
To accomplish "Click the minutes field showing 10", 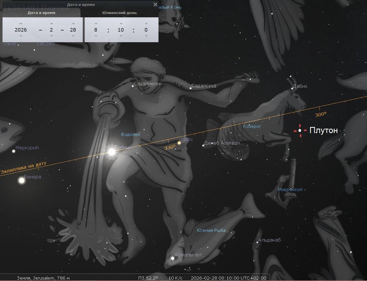I will click(x=121, y=30).
